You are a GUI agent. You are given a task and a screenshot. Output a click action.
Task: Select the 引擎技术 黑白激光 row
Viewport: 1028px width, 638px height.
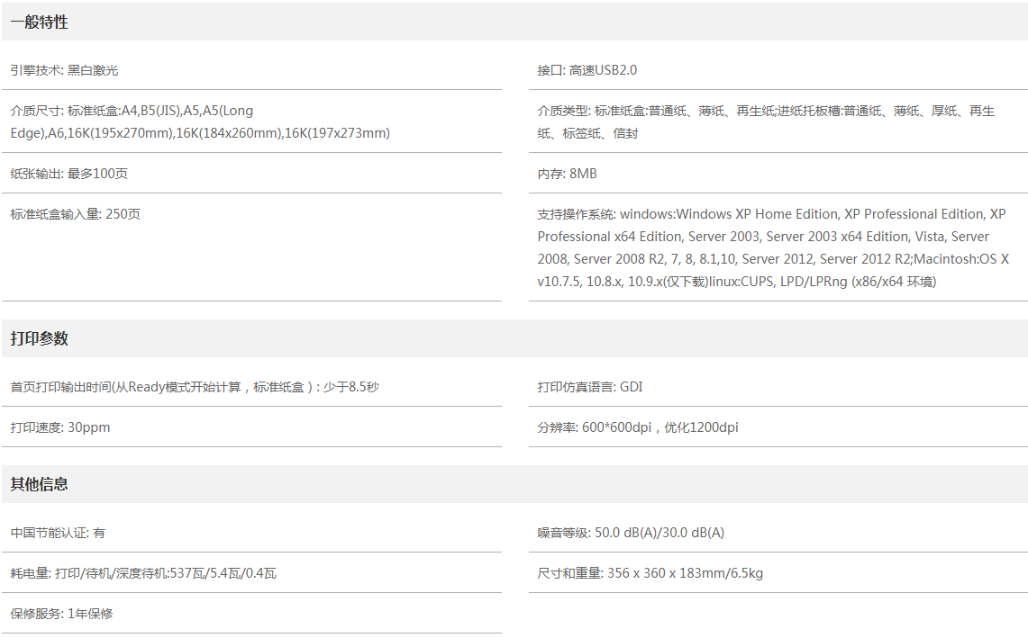[65, 70]
